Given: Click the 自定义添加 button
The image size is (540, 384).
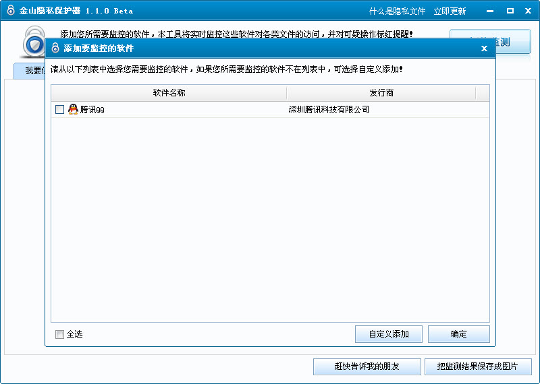Looking at the screenshot, I should (x=389, y=334).
